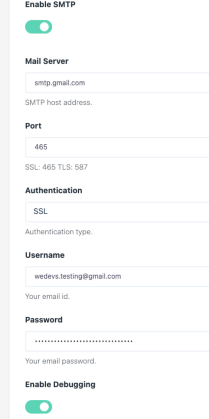Open the Authentication SSL dropdown
The width and height of the screenshot is (209, 419).
[x=117, y=212]
